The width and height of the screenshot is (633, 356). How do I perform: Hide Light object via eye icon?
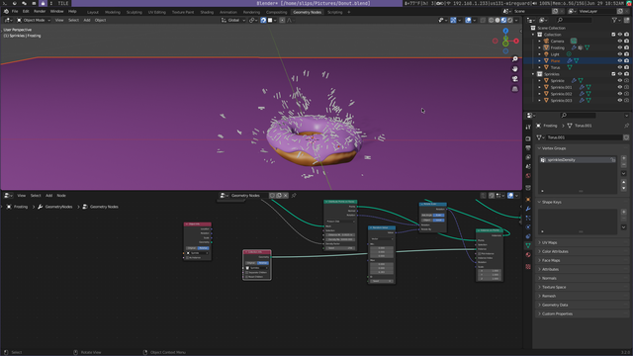(x=620, y=54)
